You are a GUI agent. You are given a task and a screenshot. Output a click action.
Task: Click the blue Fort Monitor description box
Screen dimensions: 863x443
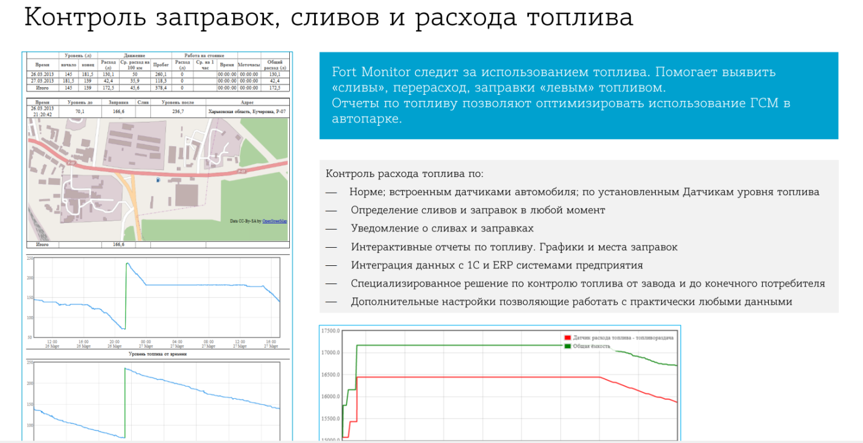coord(579,95)
